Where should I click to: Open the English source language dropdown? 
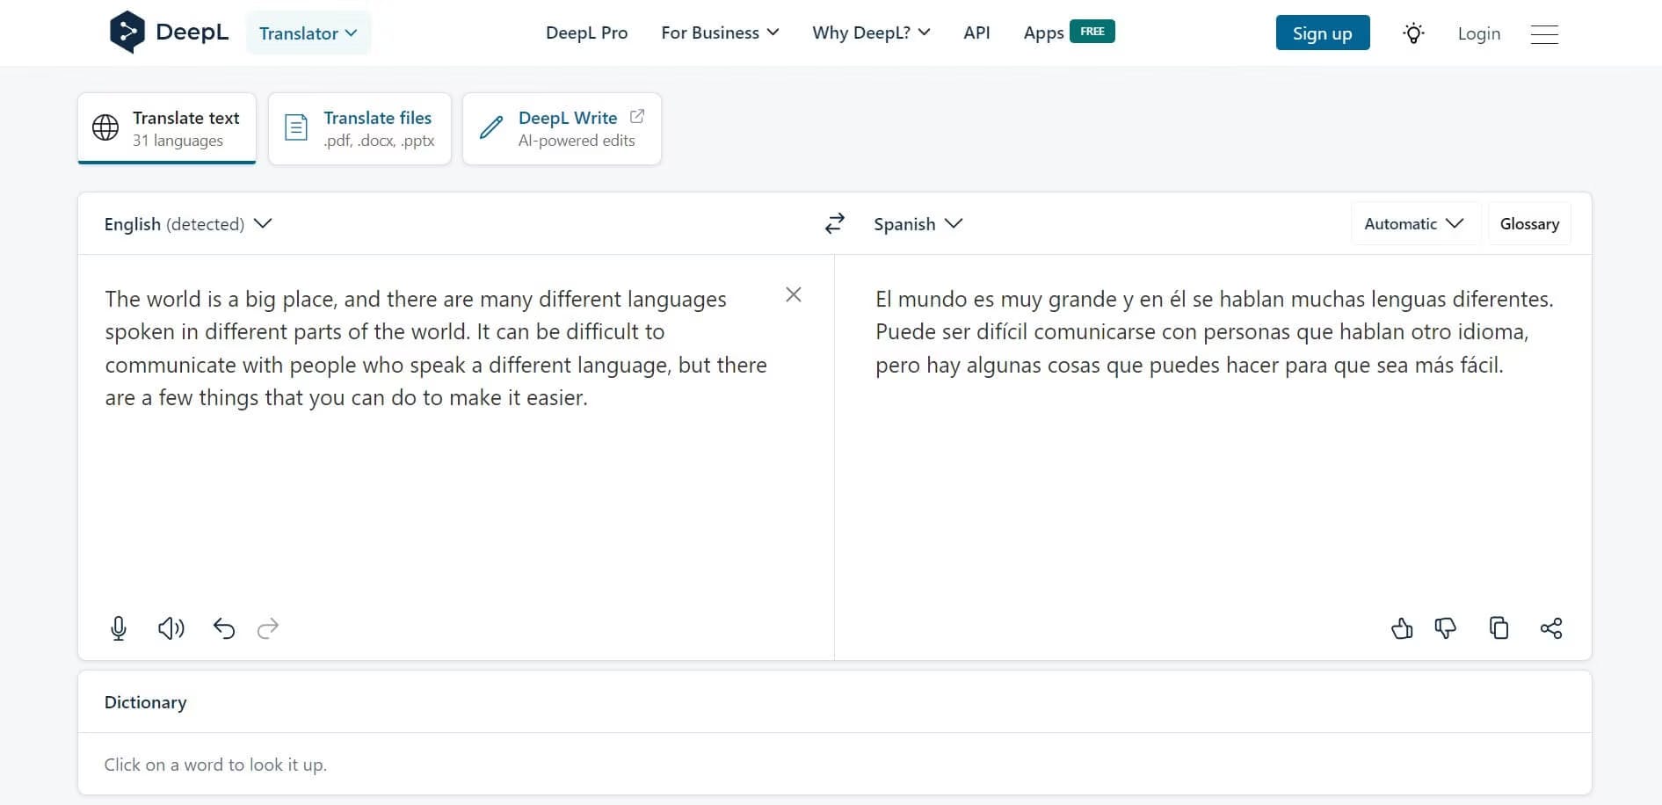[187, 223]
